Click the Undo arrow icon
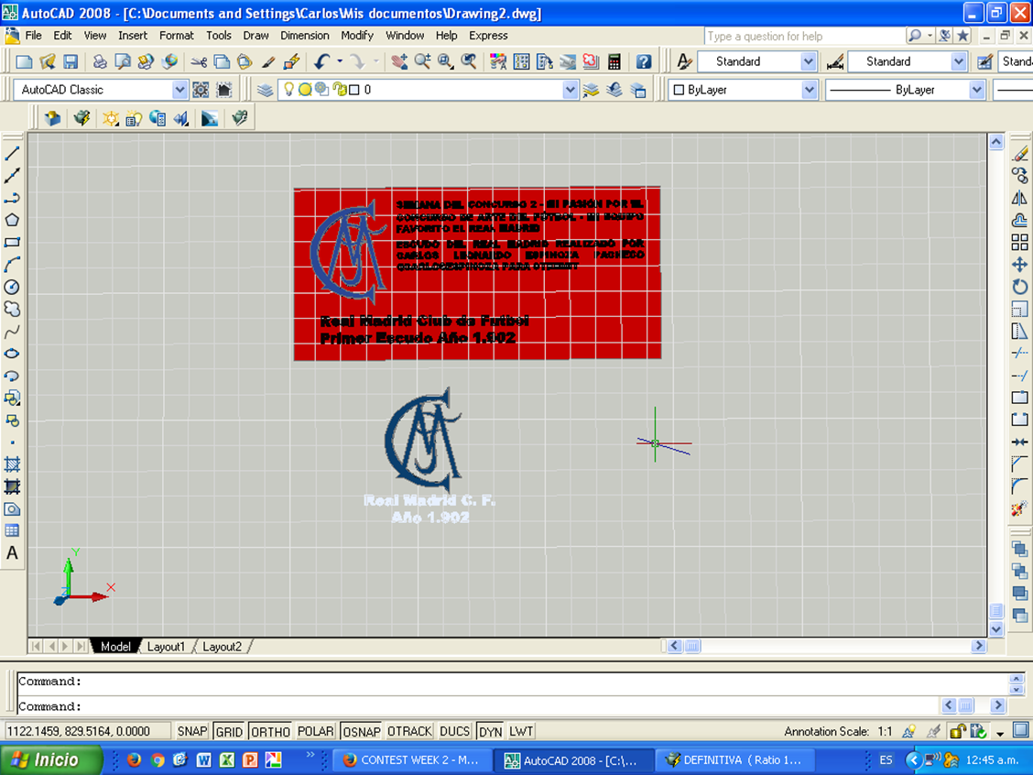The width and height of the screenshot is (1033, 775). (x=321, y=61)
